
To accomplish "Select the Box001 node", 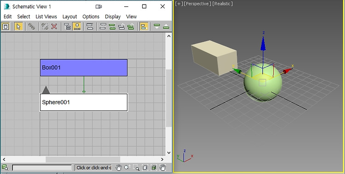I will (x=84, y=67).
